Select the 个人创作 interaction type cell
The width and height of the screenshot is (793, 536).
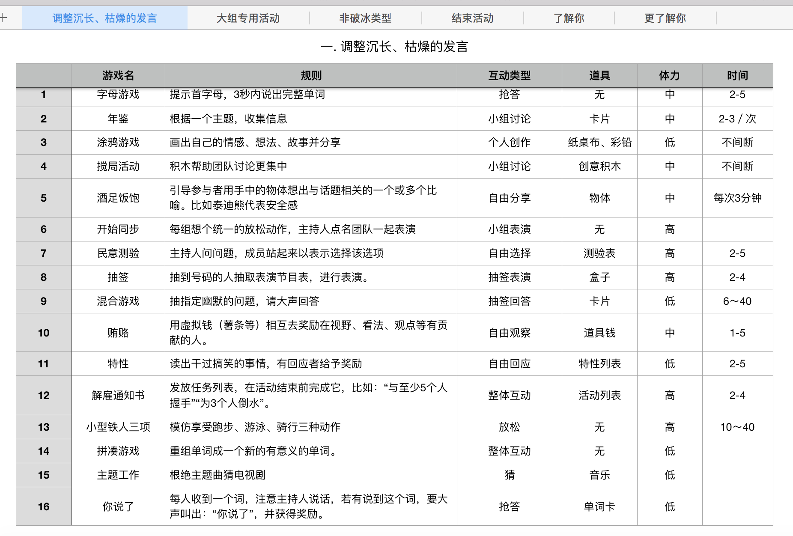coord(510,142)
